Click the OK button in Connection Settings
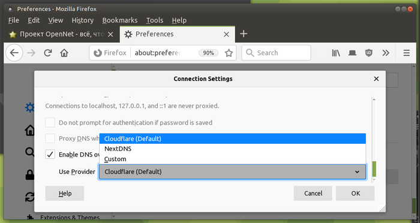 (355, 193)
